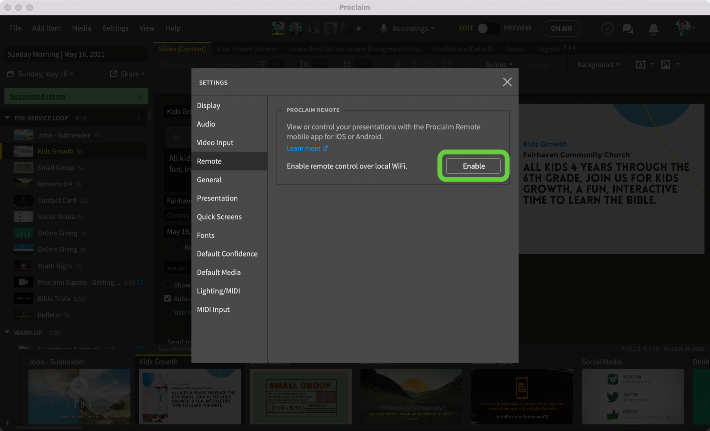The image size is (710, 431).
Task: Open the Media menu
Action: (81, 28)
